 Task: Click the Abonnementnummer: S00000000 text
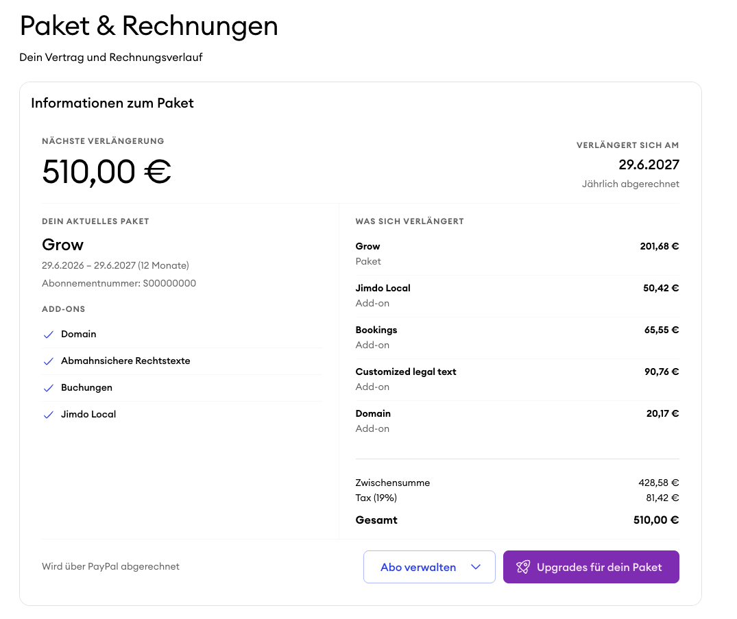119,283
